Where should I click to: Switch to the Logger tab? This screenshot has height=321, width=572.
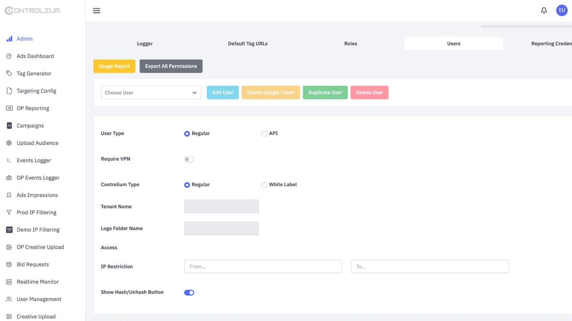145,43
